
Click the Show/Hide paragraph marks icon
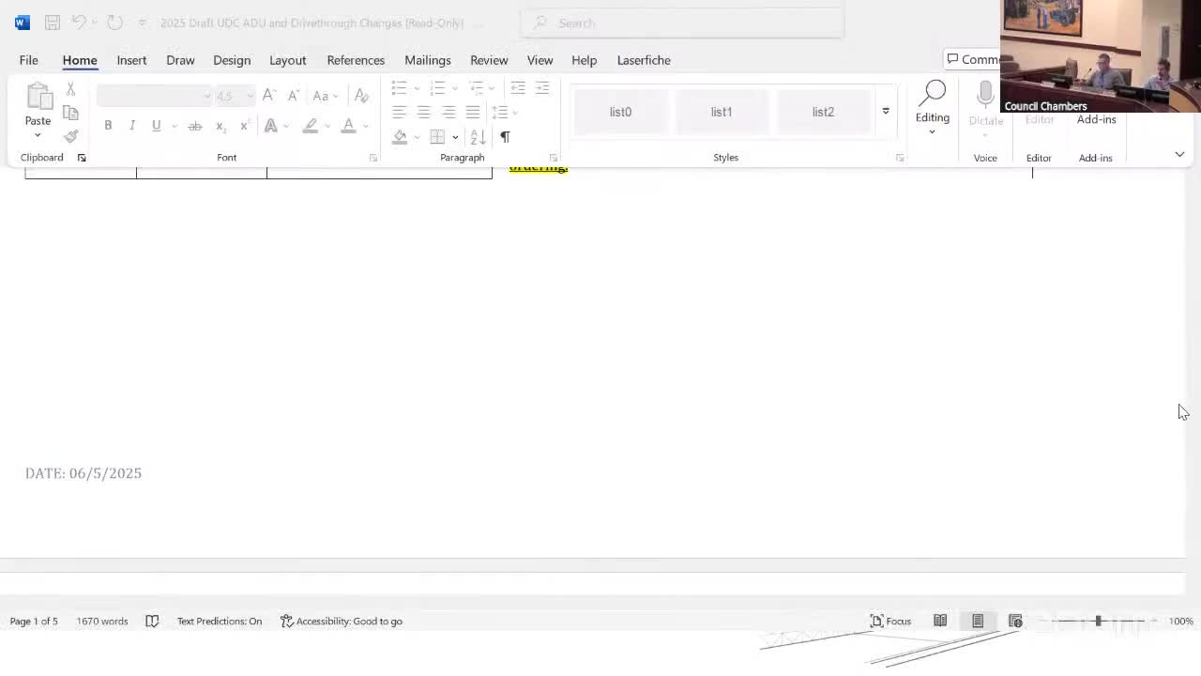point(505,137)
